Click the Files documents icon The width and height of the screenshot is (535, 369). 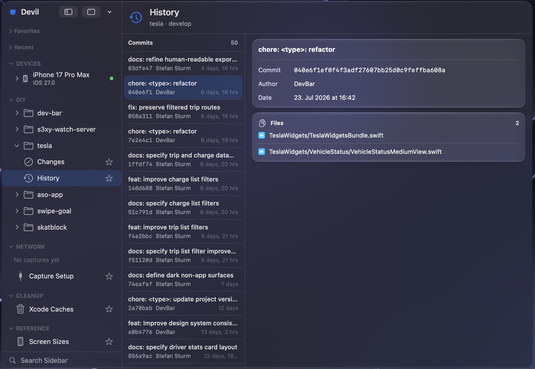coord(262,123)
